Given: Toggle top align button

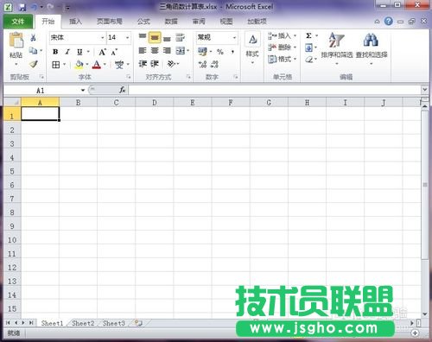Looking at the screenshot, I should pyautogui.click(x=143, y=37).
